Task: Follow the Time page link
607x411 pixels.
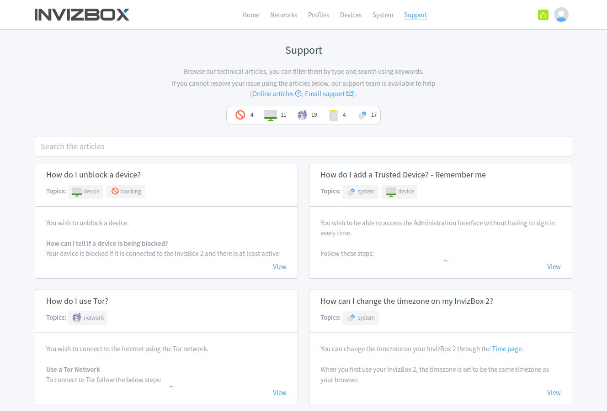Action: (x=506, y=349)
